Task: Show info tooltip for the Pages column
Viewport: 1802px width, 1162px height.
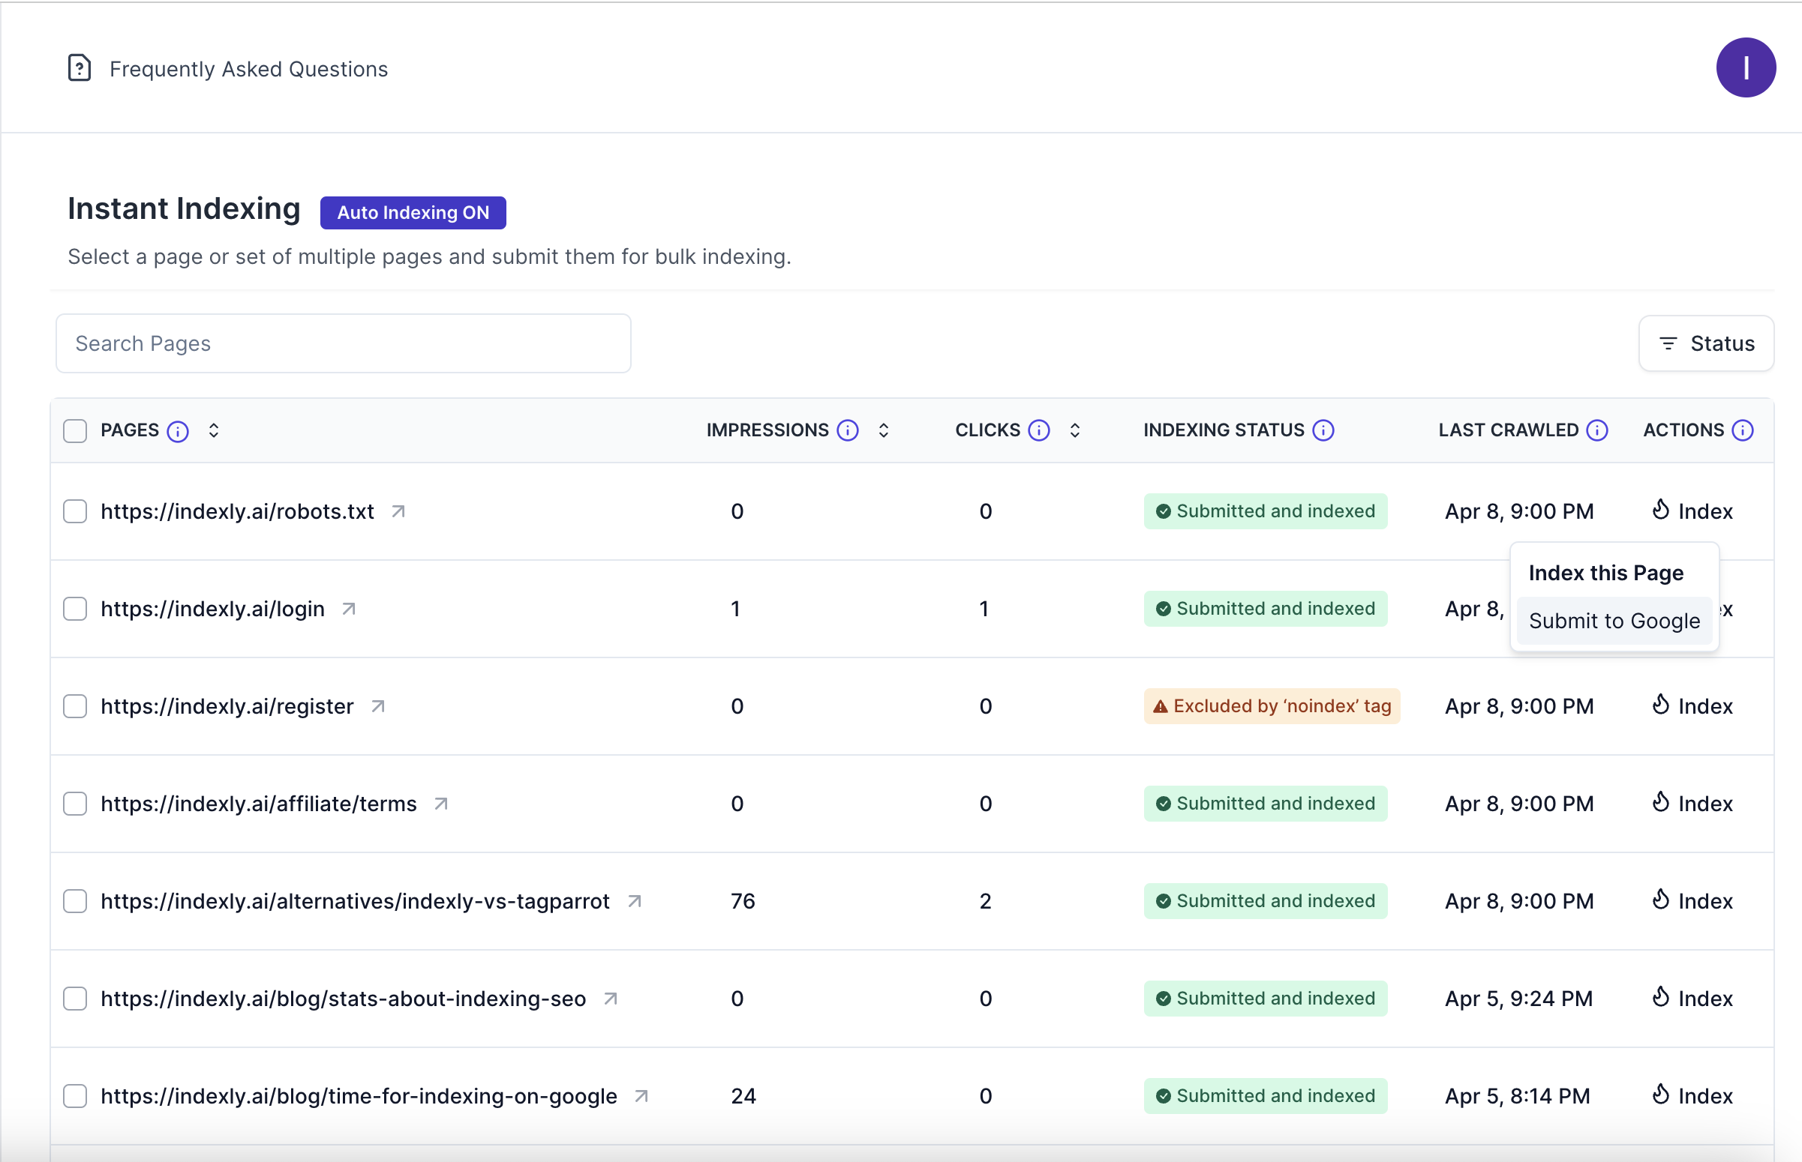Action: pos(177,431)
